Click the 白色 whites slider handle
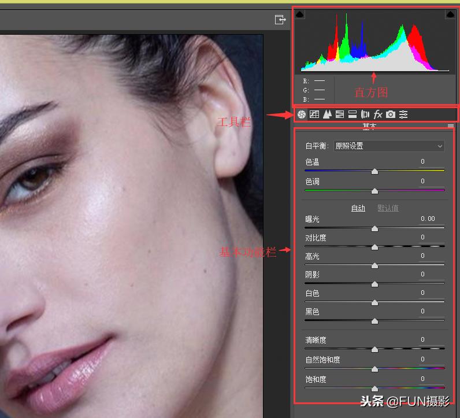The image size is (460, 418). point(374,302)
